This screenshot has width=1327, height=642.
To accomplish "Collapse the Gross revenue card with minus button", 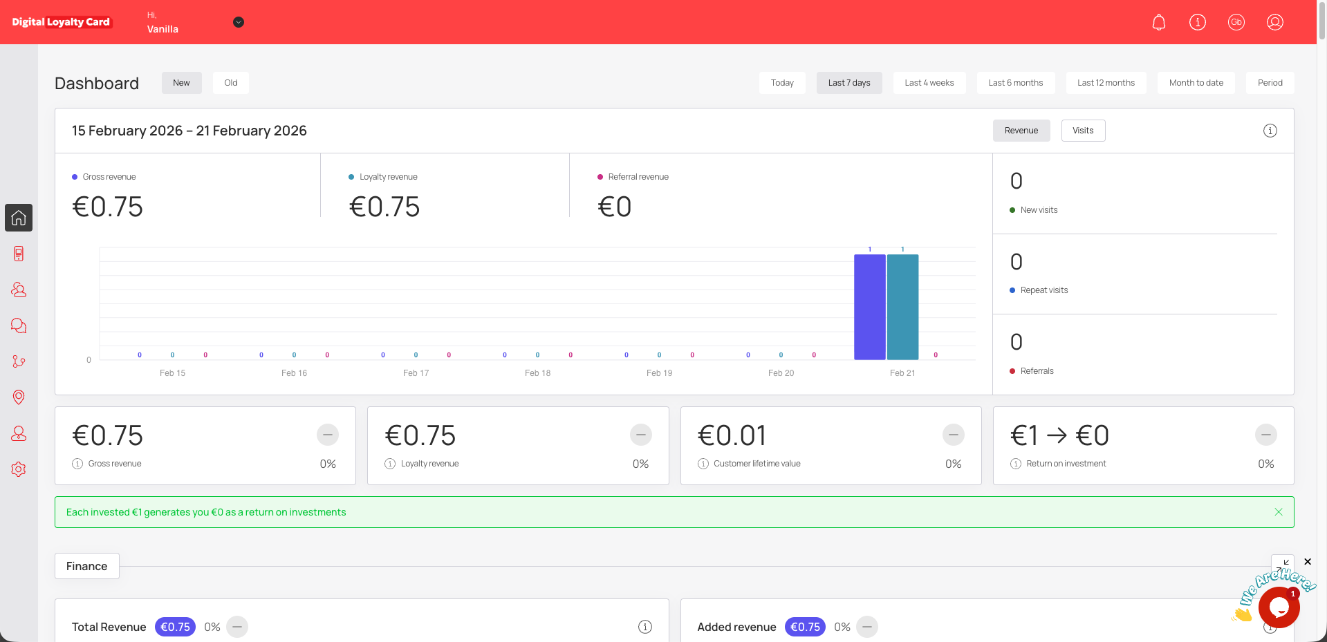I will 327,435.
